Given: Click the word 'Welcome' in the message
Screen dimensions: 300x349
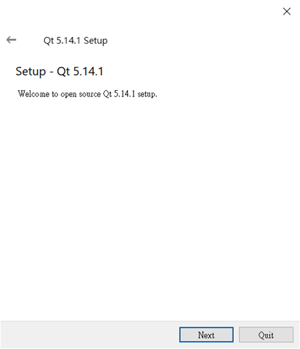Looking at the screenshot, I should [33, 94].
